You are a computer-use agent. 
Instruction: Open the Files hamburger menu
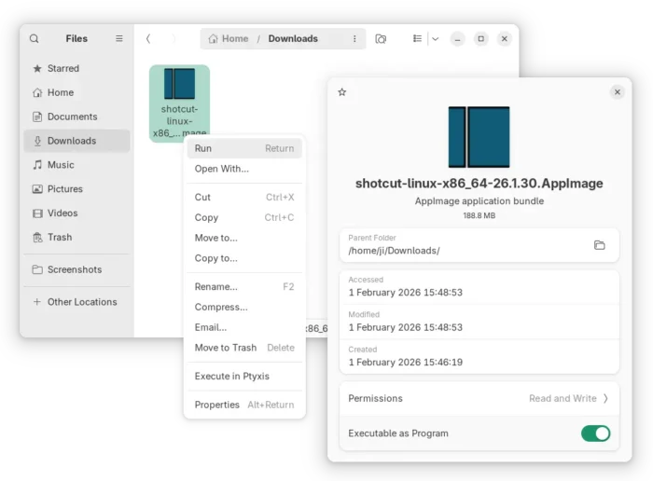coord(118,39)
